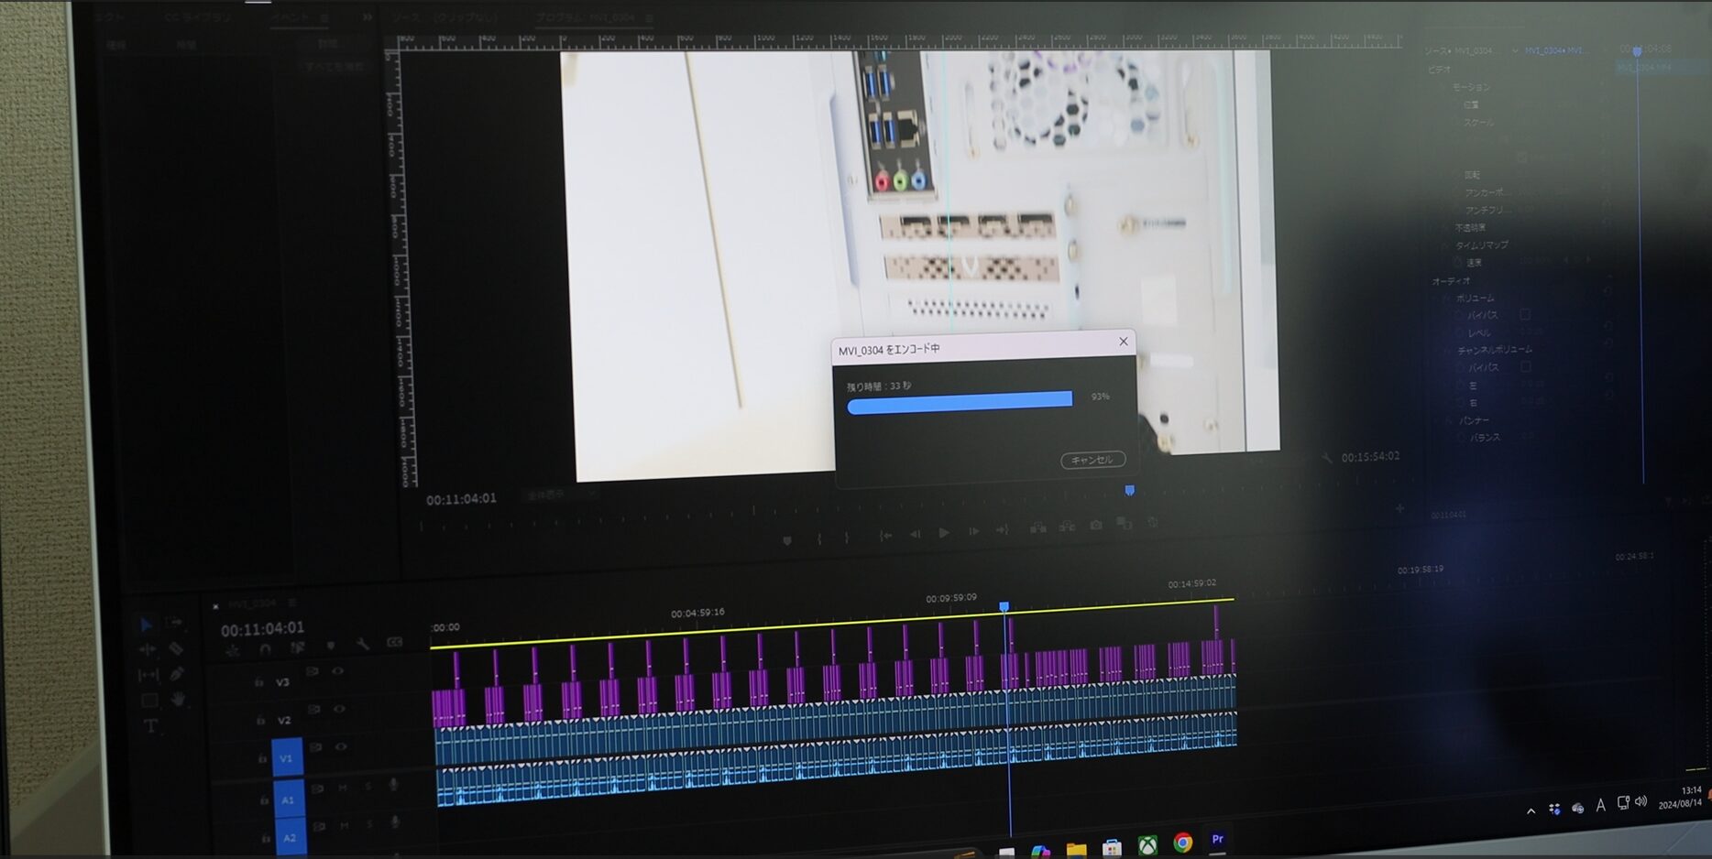The height and width of the screenshot is (859, 1712).
Task: Toggle V3 track output eye
Action: 338,670
